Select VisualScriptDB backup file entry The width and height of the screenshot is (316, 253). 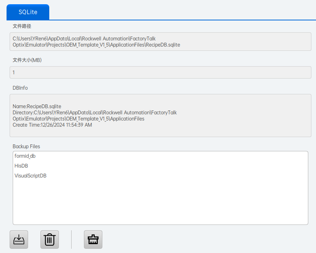[x=30, y=176]
